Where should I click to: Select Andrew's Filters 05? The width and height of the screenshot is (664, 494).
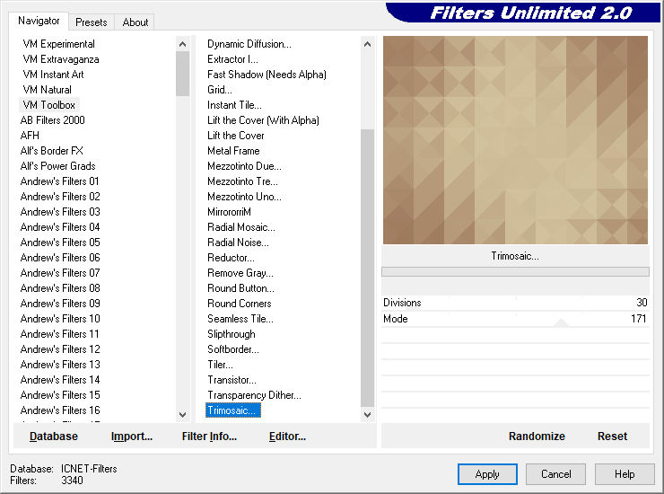point(60,243)
